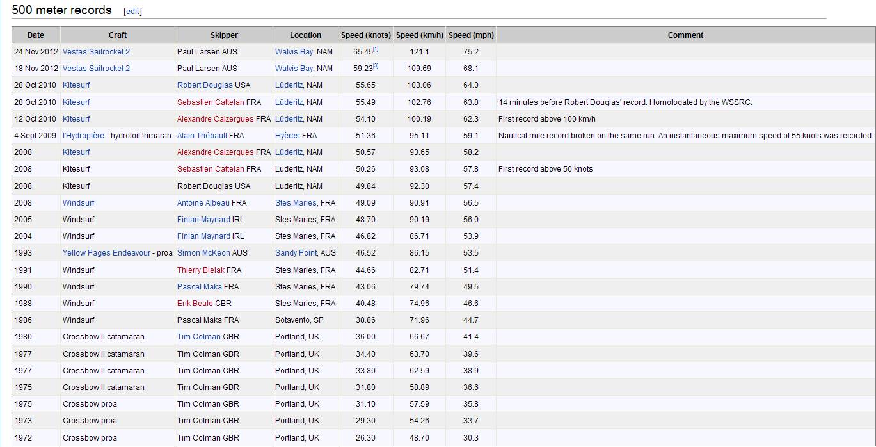Screen dimensions: 876x447
Task: Open Tim Colman link in the 1980 row
Action: coord(198,337)
